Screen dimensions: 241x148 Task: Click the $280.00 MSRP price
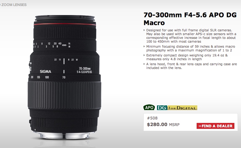(x=163, y=124)
